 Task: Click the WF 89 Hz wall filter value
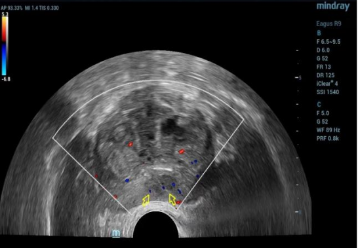[x=328, y=130]
